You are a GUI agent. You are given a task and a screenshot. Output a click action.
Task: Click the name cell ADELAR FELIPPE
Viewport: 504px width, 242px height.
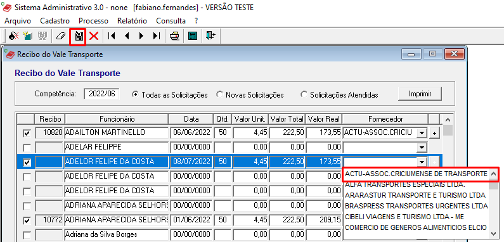pyautogui.click(x=117, y=147)
